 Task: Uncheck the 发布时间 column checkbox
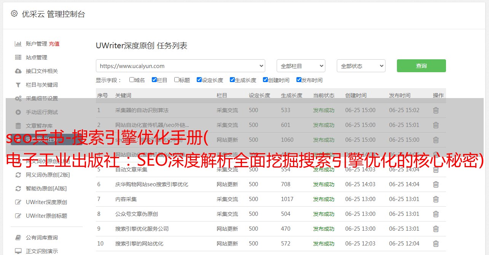tap(299, 80)
